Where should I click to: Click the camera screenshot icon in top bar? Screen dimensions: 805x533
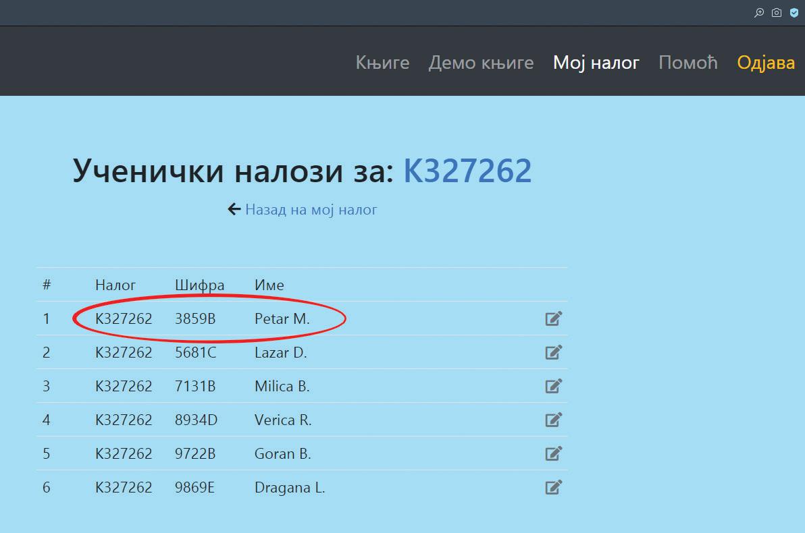coord(776,13)
